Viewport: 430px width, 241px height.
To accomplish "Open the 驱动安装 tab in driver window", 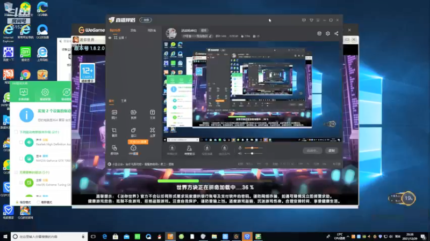I will click(x=45, y=94).
